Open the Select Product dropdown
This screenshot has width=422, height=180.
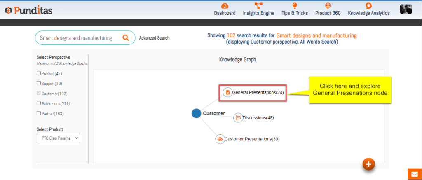coord(58,138)
